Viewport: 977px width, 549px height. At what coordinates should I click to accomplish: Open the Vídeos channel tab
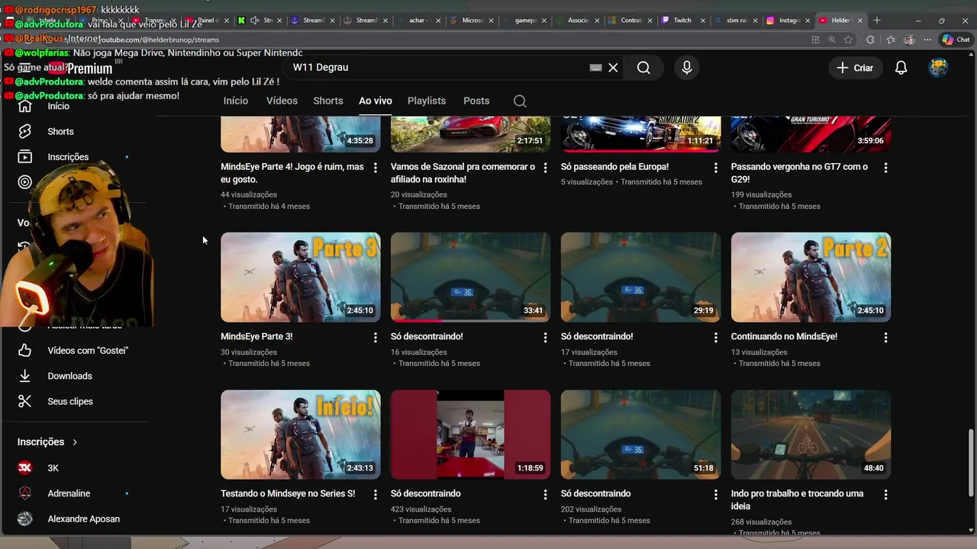point(282,101)
